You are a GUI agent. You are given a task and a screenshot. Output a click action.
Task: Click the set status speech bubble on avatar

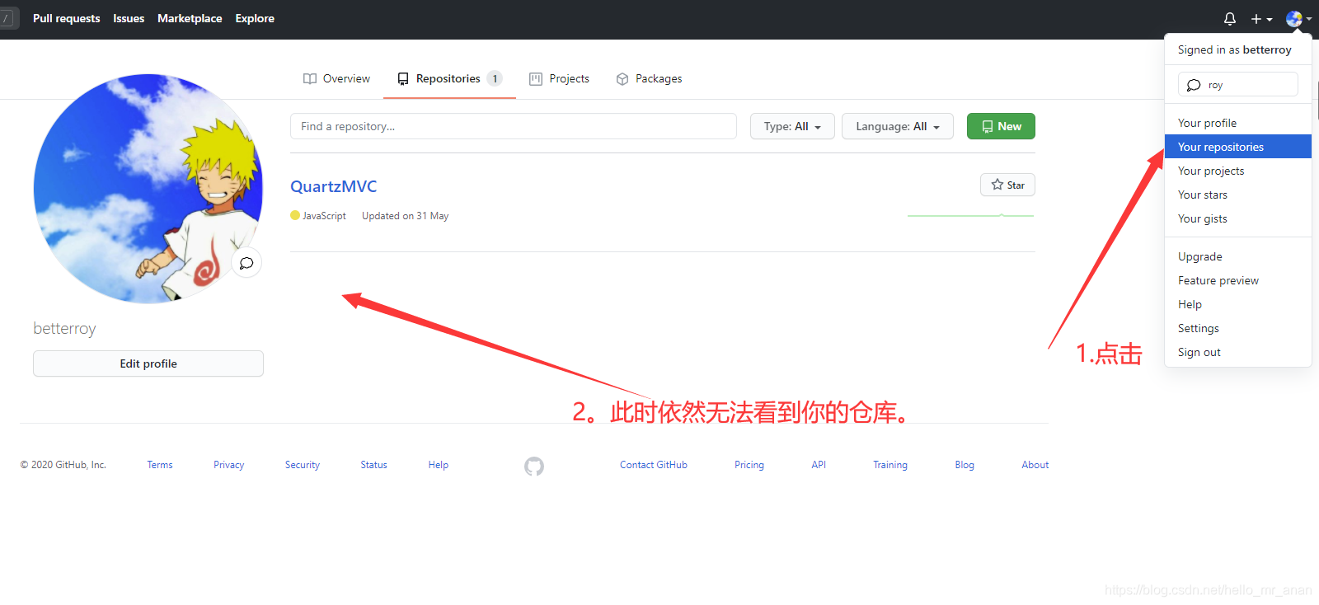click(246, 263)
